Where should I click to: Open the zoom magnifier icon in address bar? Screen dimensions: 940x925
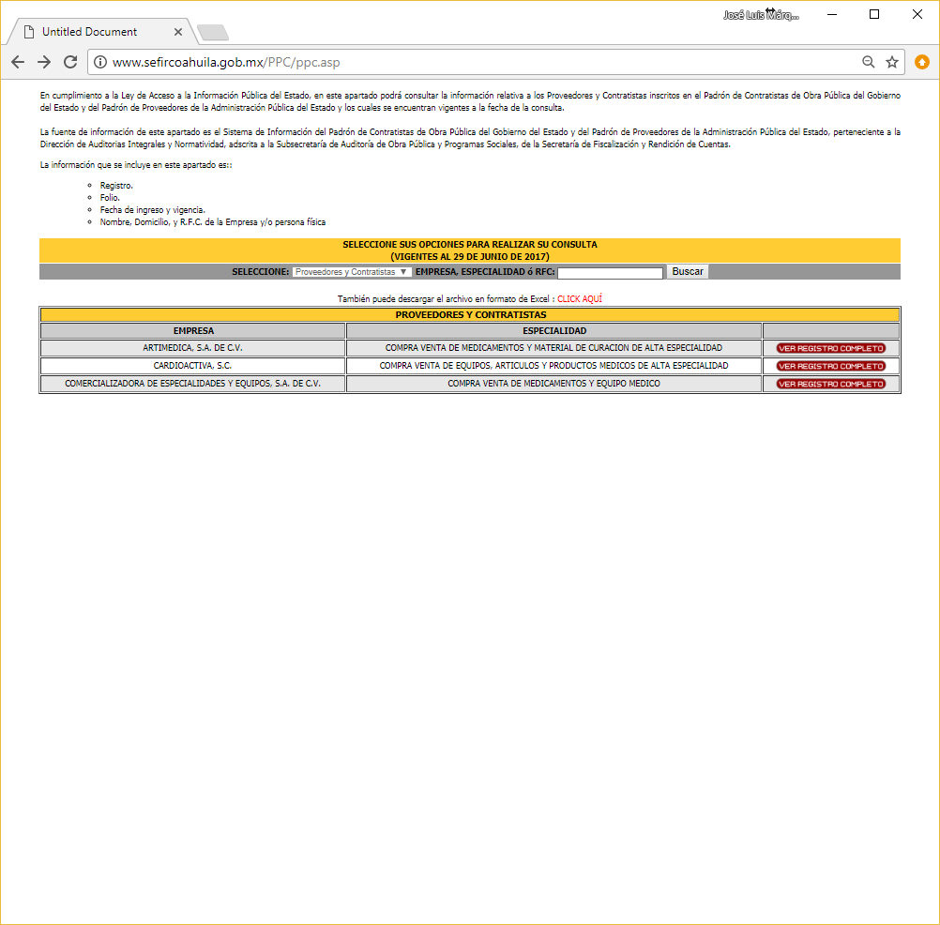(x=868, y=62)
